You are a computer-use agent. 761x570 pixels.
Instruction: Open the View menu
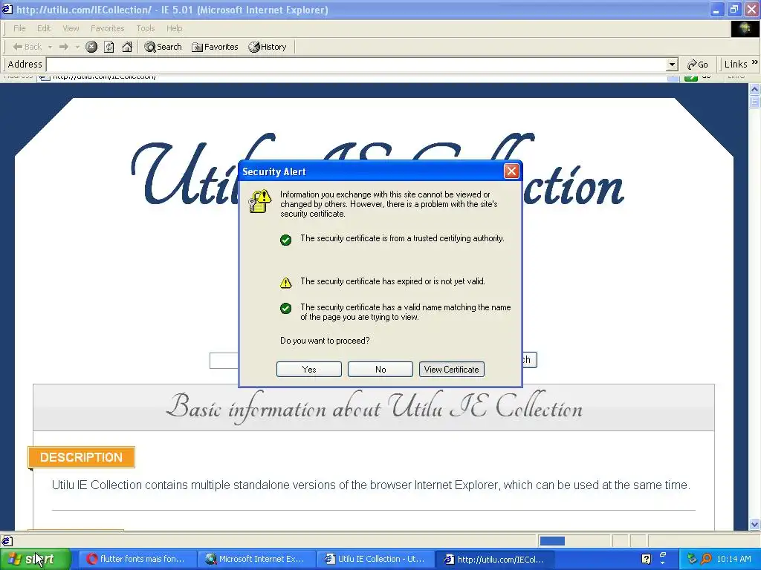coord(71,28)
